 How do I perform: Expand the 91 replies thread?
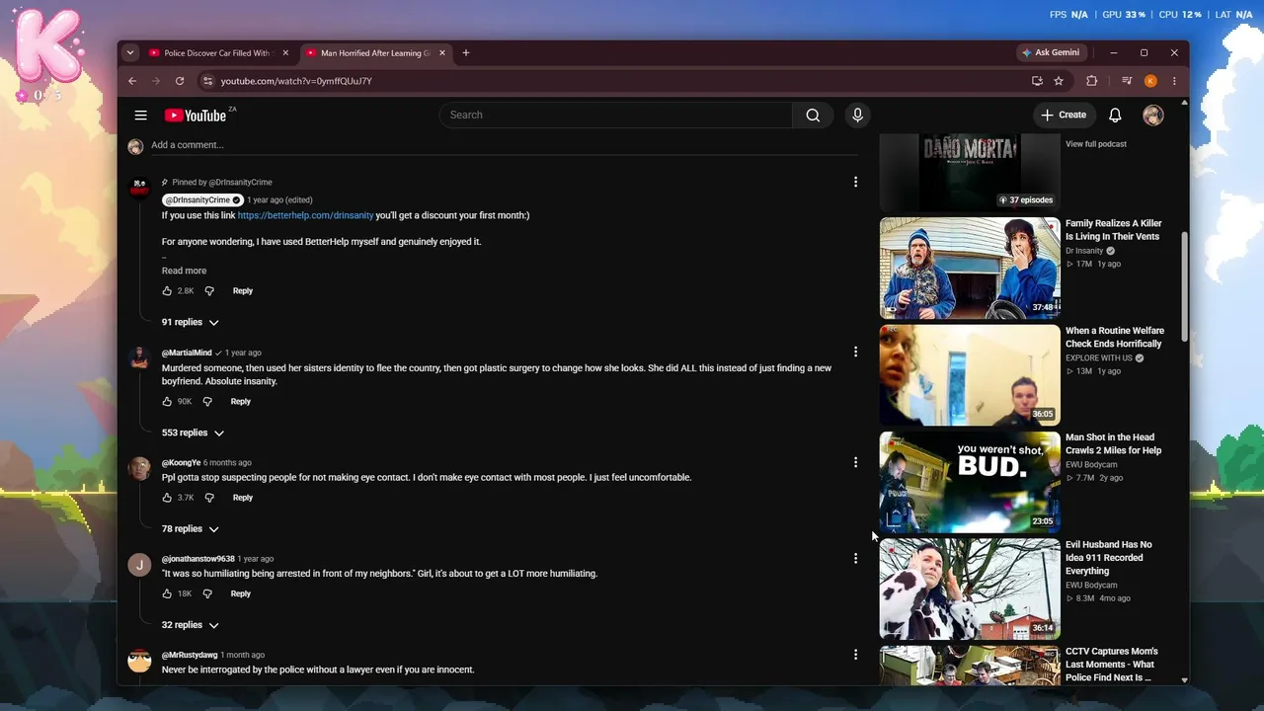pyautogui.click(x=191, y=323)
